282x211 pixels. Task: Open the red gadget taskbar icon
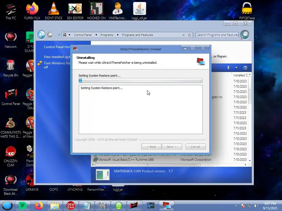pyautogui.click(x=134, y=206)
